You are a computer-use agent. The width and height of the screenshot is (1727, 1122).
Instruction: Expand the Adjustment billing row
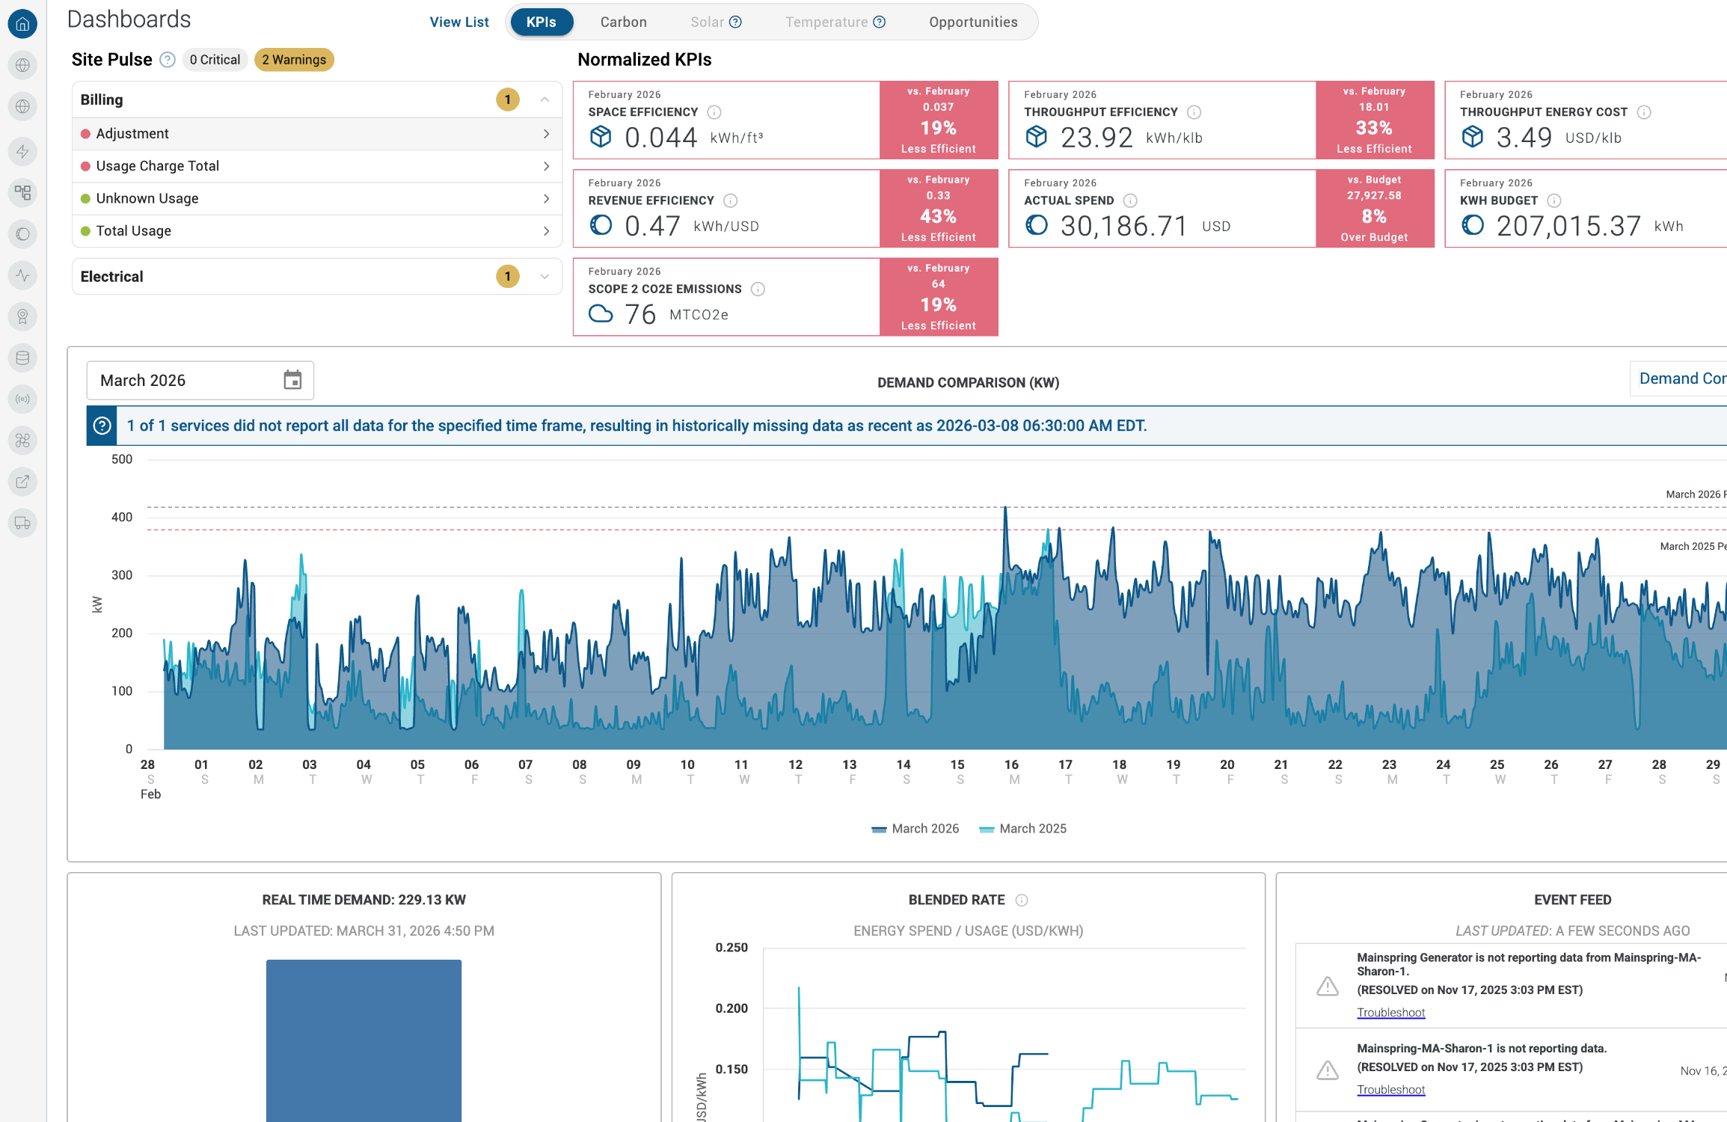tap(316, 134)
